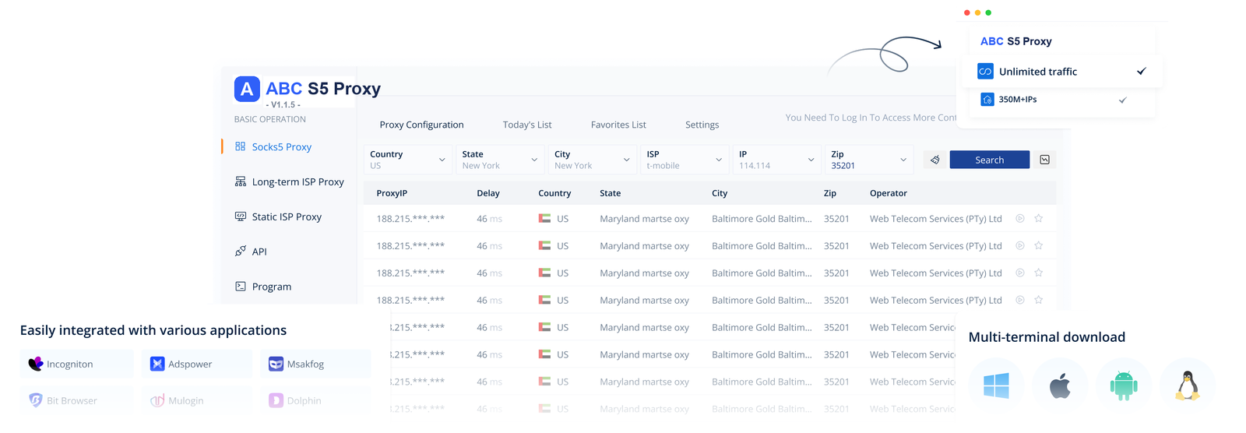This screenshot has width=1246, height=433.
Task: Click connect icon in first proxy row
Action: tap(1020, 219)
